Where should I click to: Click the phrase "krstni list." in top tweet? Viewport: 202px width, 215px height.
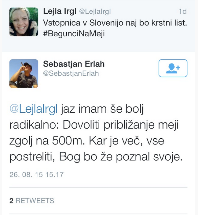point(167,23)
